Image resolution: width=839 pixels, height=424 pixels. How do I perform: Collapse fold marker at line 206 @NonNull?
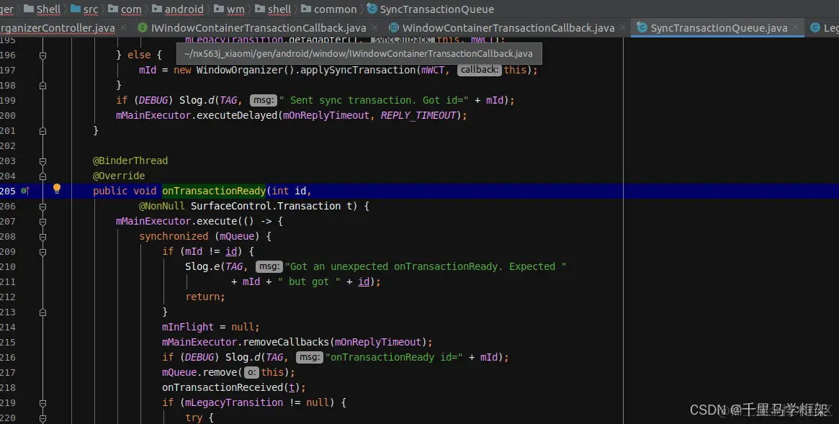point(42,207)
